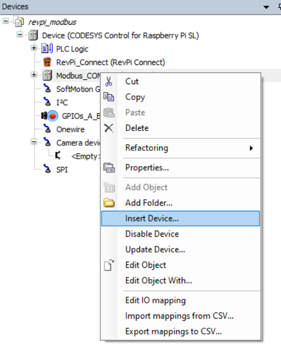Image resolution: width=281 pixels, height=357 pixels.
Task: Expand the Modbus_COM tree node
Action: pos(34,75)
